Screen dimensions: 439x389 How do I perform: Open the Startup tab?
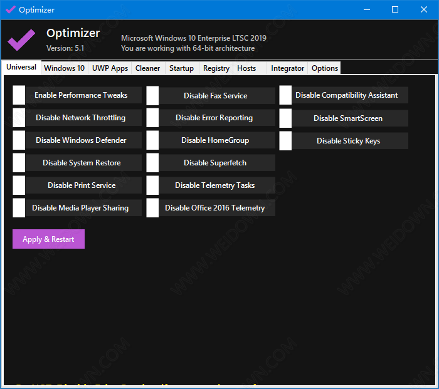pos(182,68)
